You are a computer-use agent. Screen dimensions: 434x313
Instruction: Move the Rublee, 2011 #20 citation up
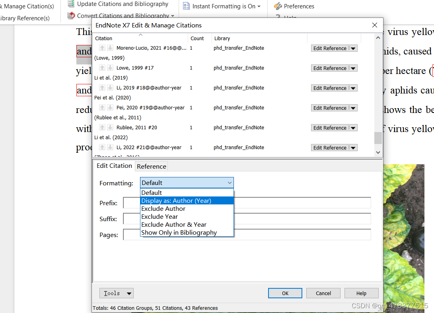coord(102,128)
